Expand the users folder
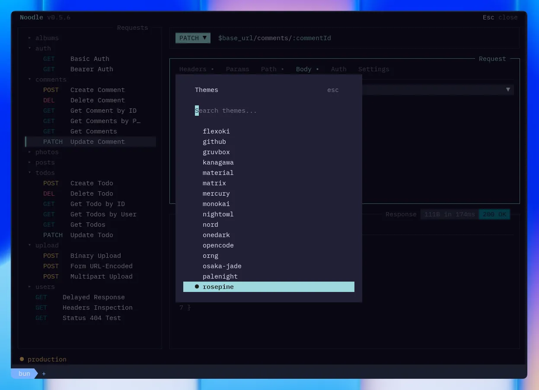The image size is (539, 390). [41, 287]
